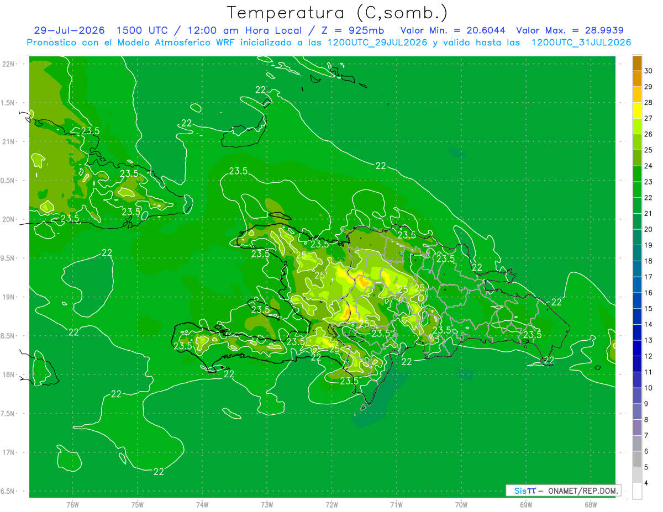663x512 pixels.
Task: Click the lime legend swatch between 26 and 27
Action: pyautogui.click(x=637, y=126)
